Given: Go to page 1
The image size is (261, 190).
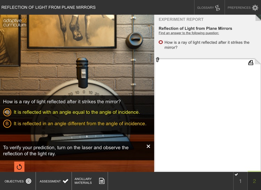Looking at the screenshot, I should 240,181.
